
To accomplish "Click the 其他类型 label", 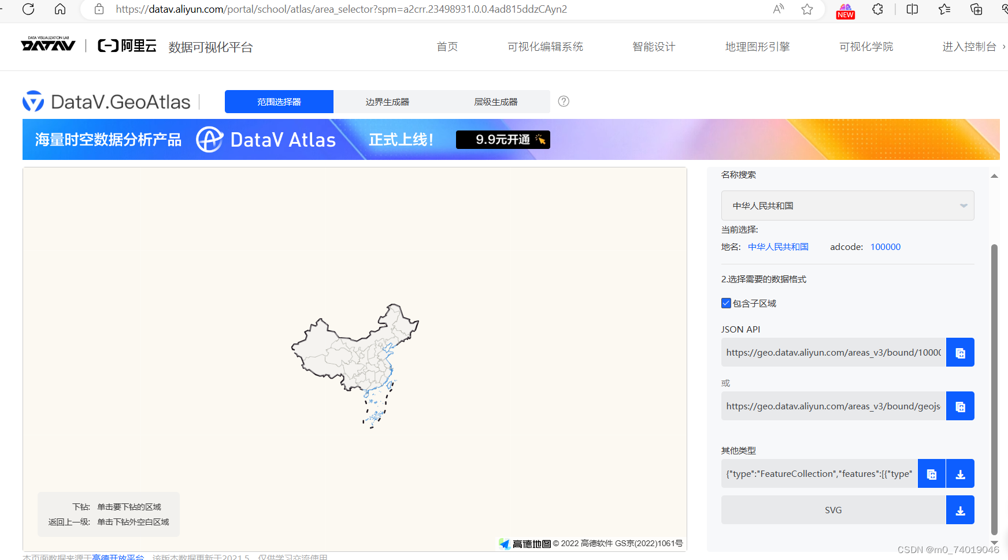I will pyautogui.click(x=739, y=450).
